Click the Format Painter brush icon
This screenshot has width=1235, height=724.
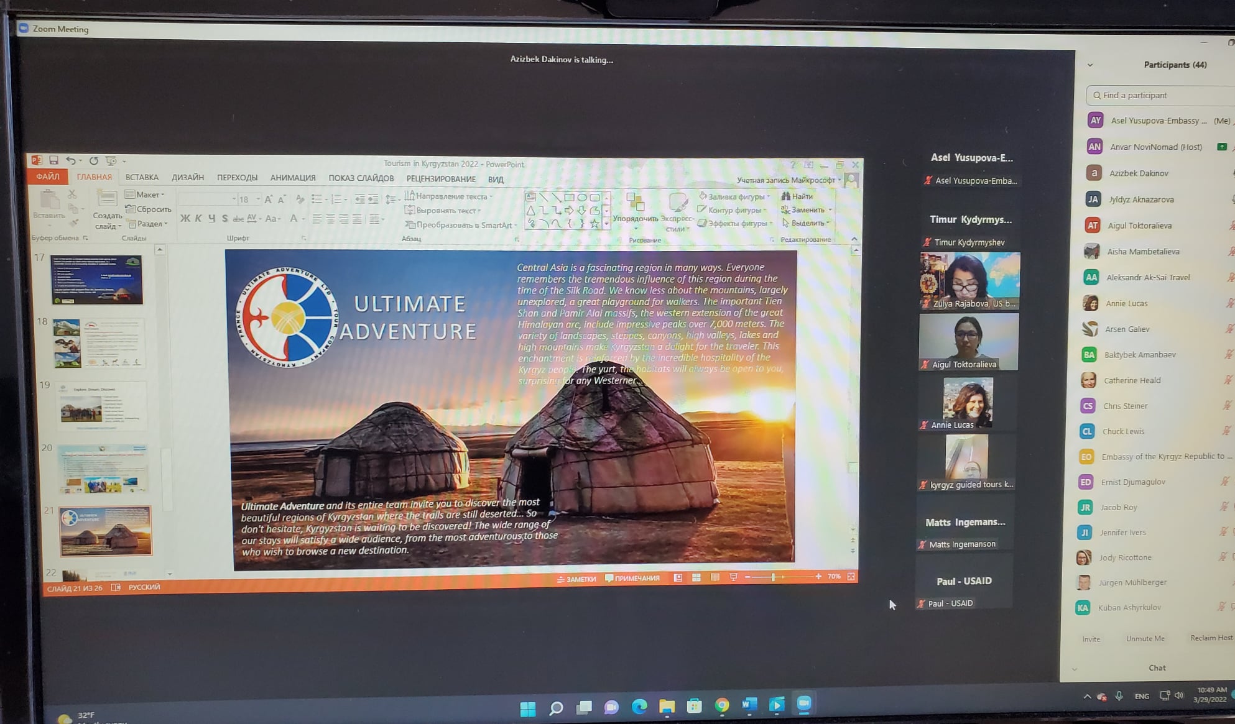point(73,222)
